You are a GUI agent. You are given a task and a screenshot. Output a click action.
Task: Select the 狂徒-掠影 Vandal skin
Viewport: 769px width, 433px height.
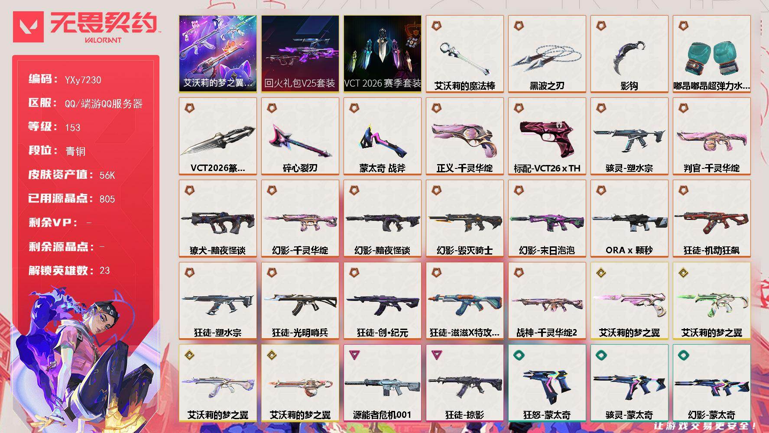(x=464, y=383)
